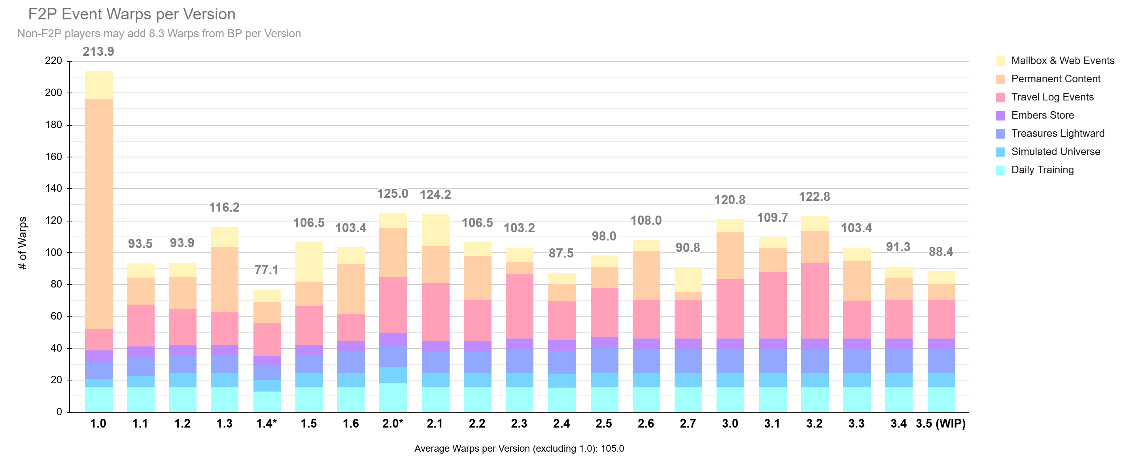Click the Travel Log Events legend swatch
The image size is (1123, 458).
coord(1000,97)
